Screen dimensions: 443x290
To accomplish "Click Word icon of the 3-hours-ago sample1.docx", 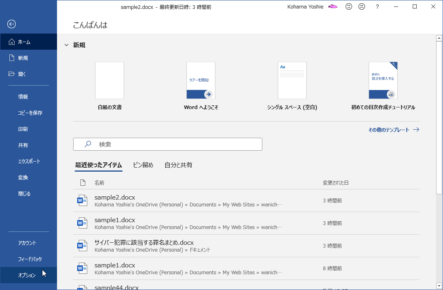I will (82, 223).
